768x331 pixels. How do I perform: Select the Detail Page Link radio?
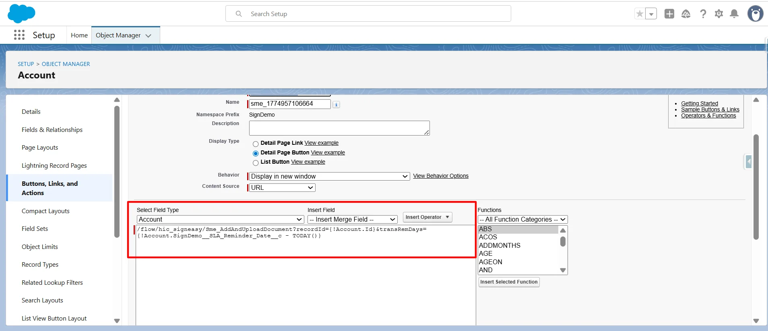point(256,144)
